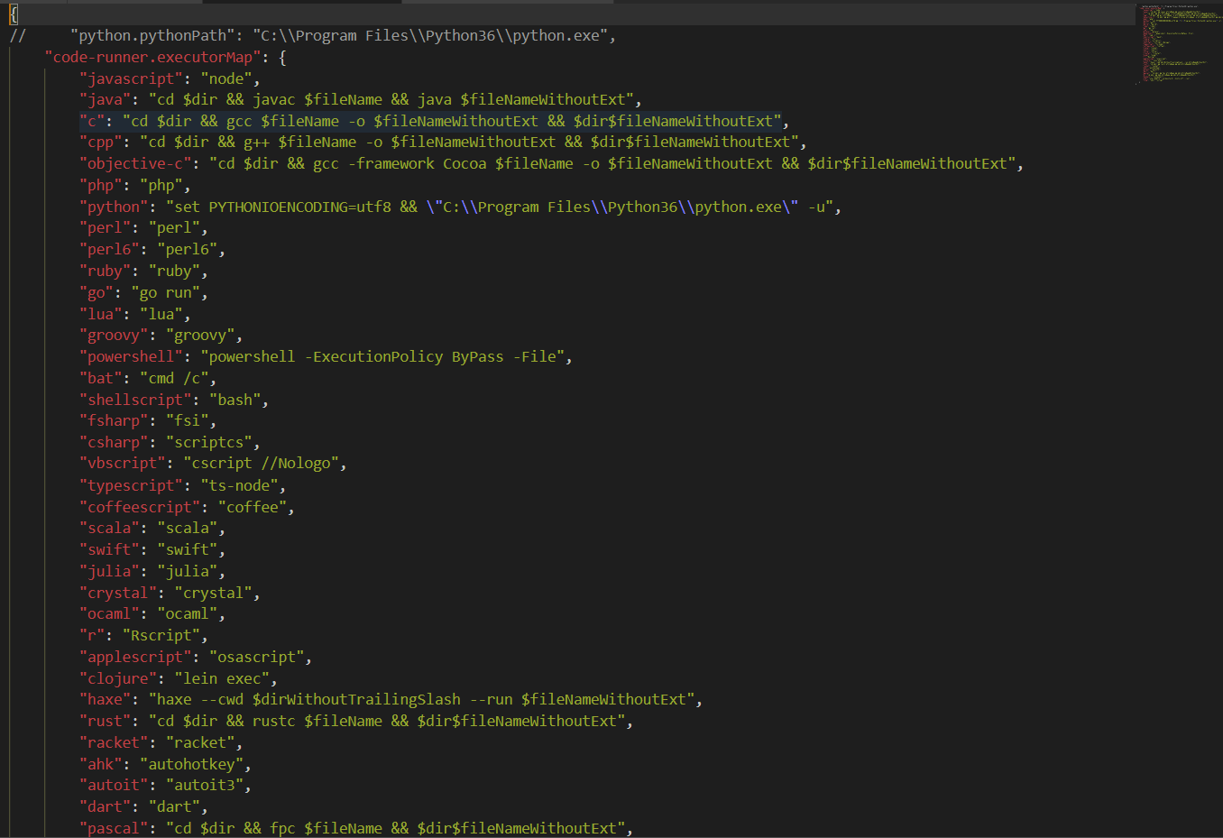Click the opening curly brace on line one
1223x838 pixels.
(13, 14)
